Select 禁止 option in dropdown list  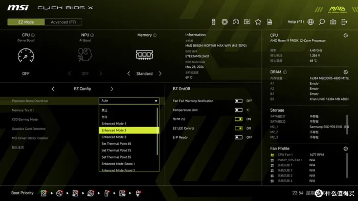pyautogui.click(x=128, y=110)
